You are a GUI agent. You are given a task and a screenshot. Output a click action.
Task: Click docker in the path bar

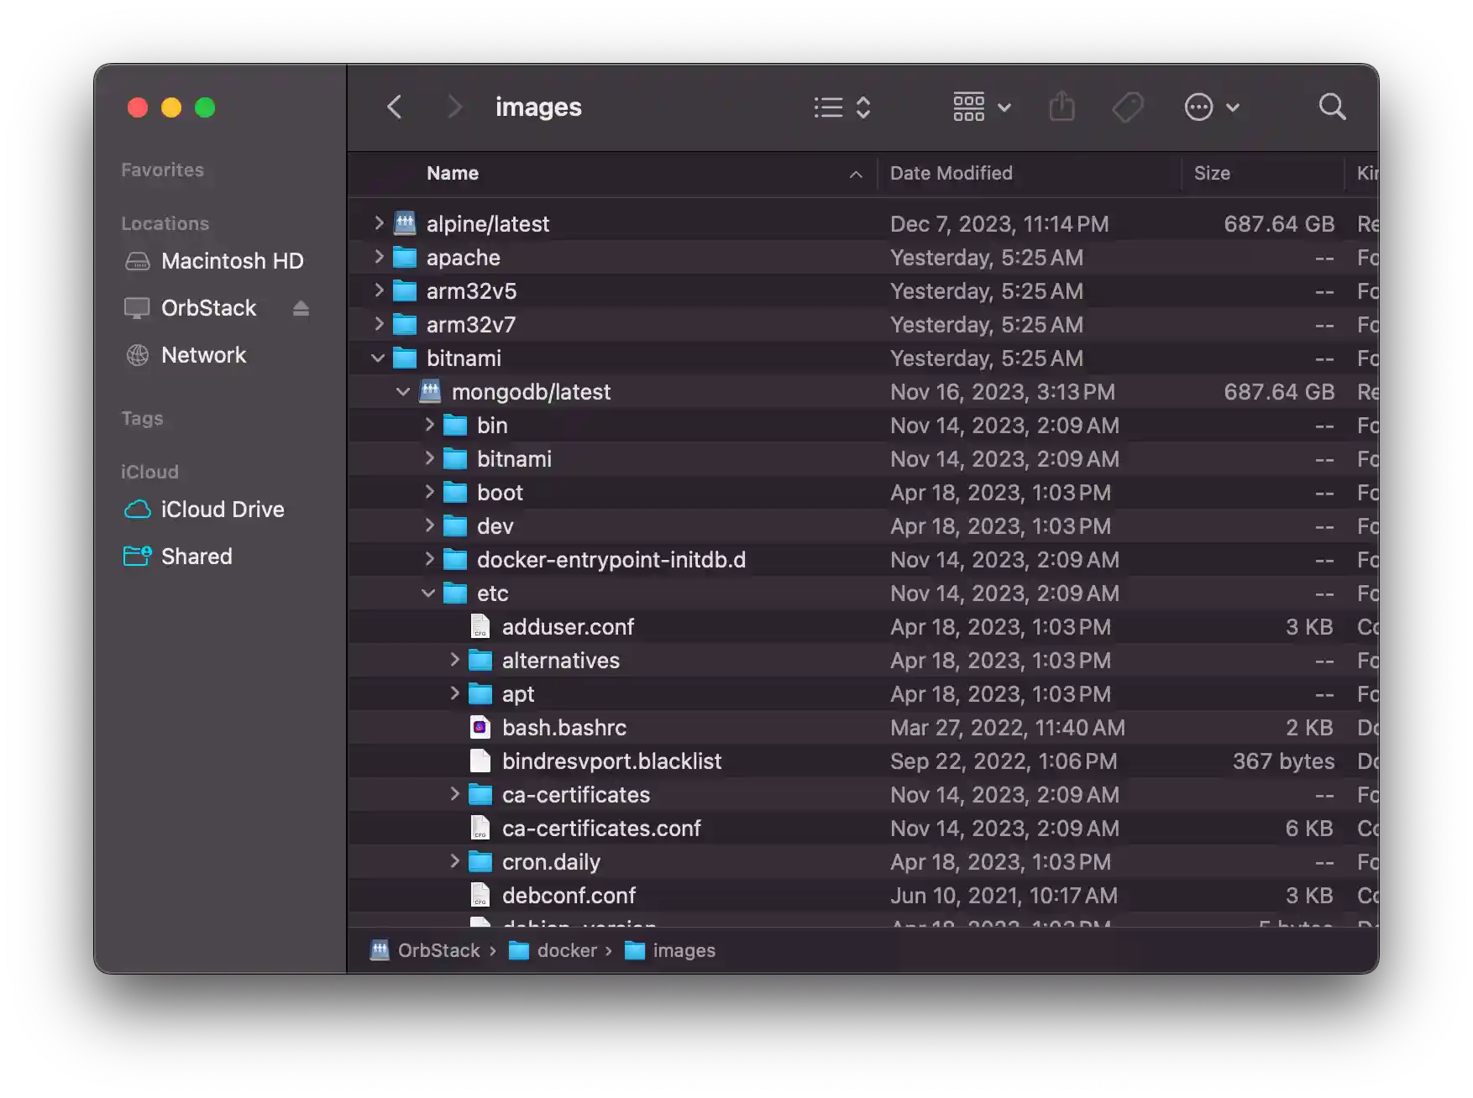(x=568, y=950)
